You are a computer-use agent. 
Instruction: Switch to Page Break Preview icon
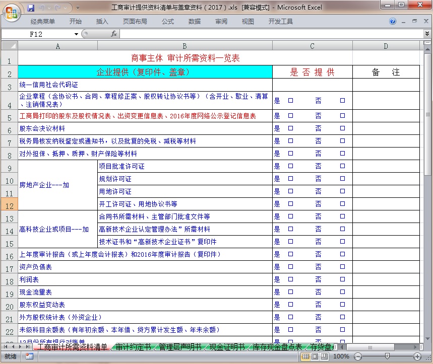pyautogui.click(x=324, y=356)
